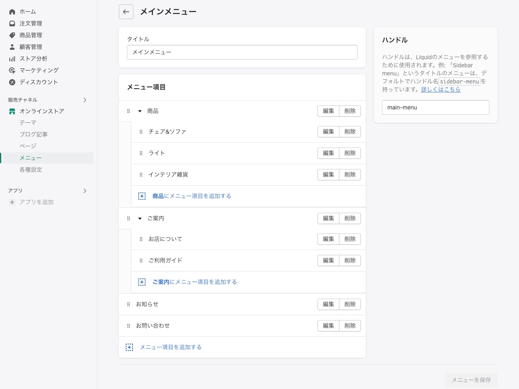
Task: Click drag handle for ご案内 row
Action: [129, 218]
